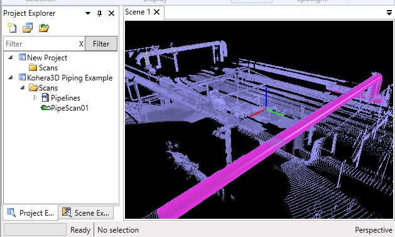The image size is (395, 237).
Task: Collapse the Kohera3D Piping Example node
Action: (10, 78)
